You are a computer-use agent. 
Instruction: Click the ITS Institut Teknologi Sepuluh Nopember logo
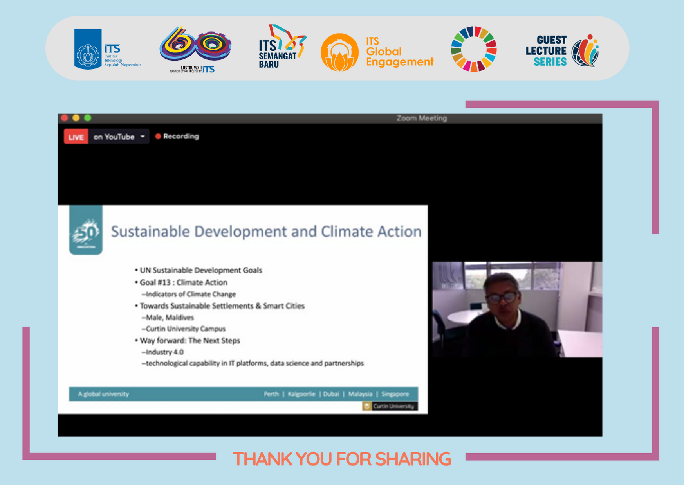pos(106,49)
